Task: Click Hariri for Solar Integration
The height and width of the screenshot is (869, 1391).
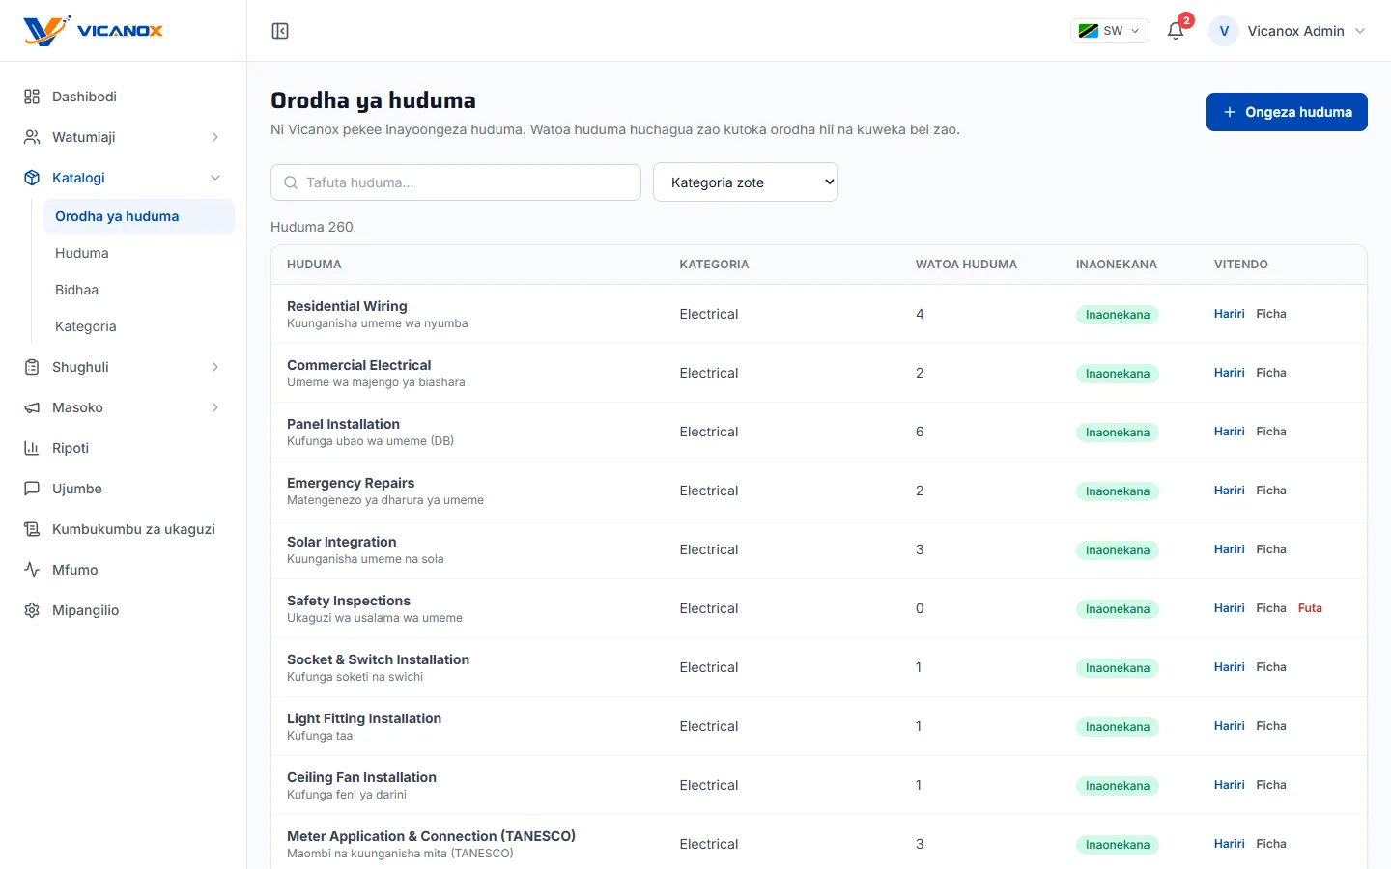Action: (x=1229, y=549)
